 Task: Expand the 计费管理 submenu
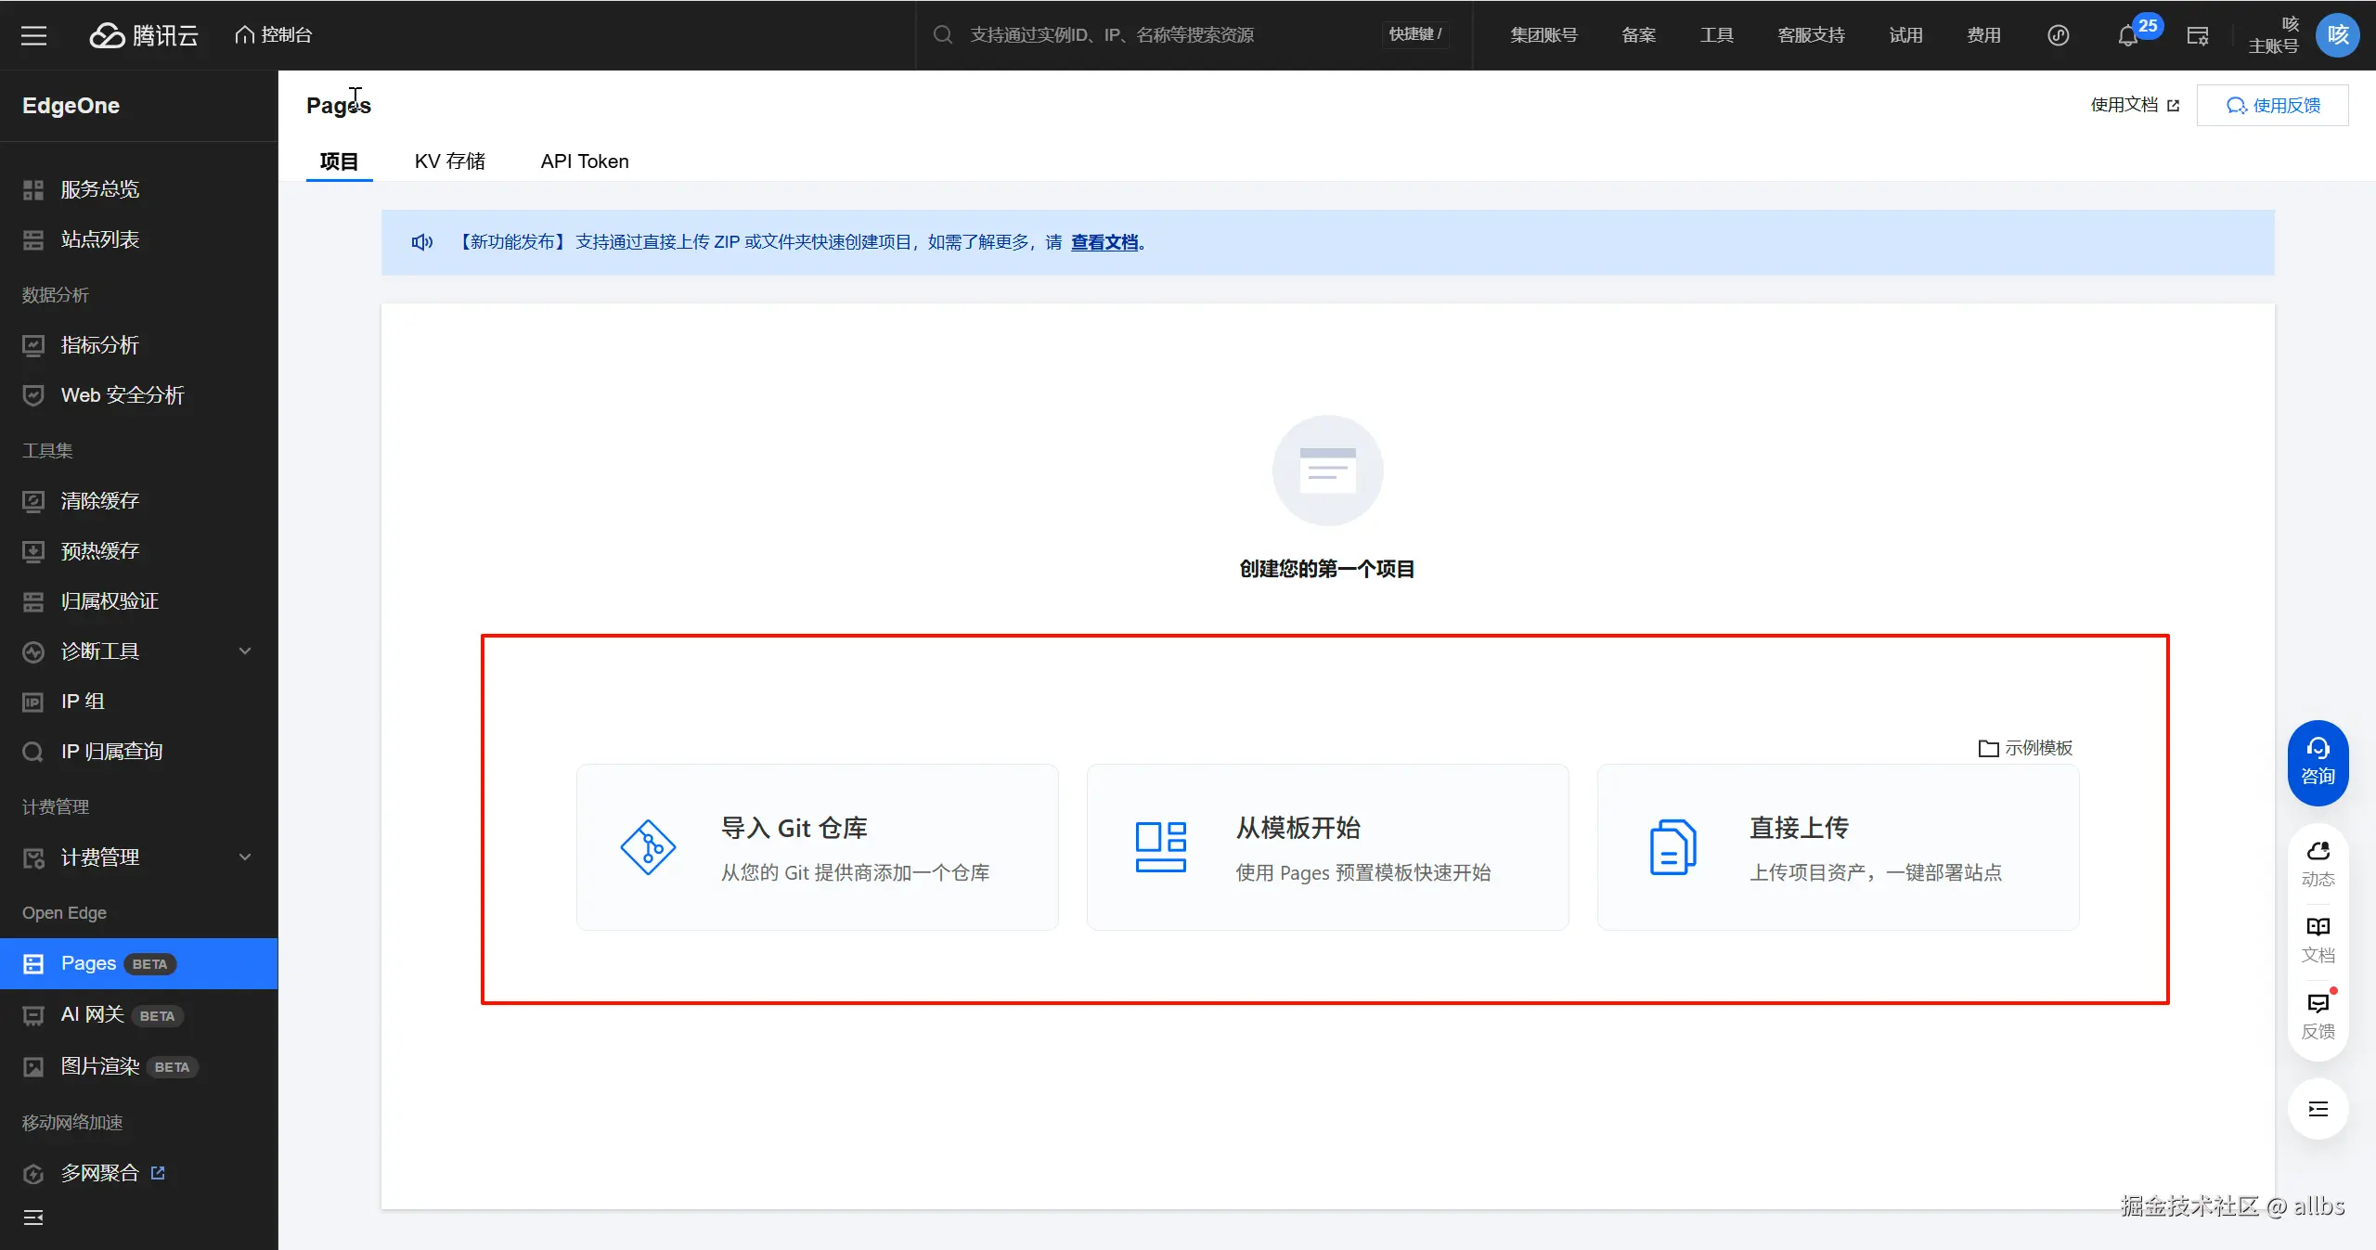click(244, 857)
